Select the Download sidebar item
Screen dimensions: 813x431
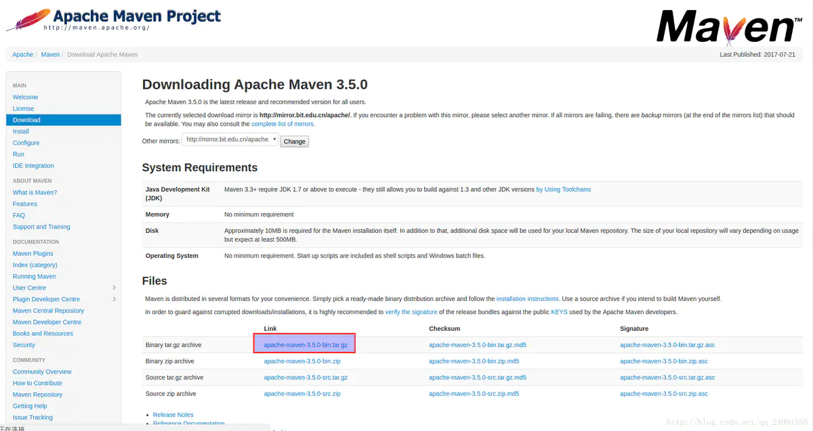point(26,120)
